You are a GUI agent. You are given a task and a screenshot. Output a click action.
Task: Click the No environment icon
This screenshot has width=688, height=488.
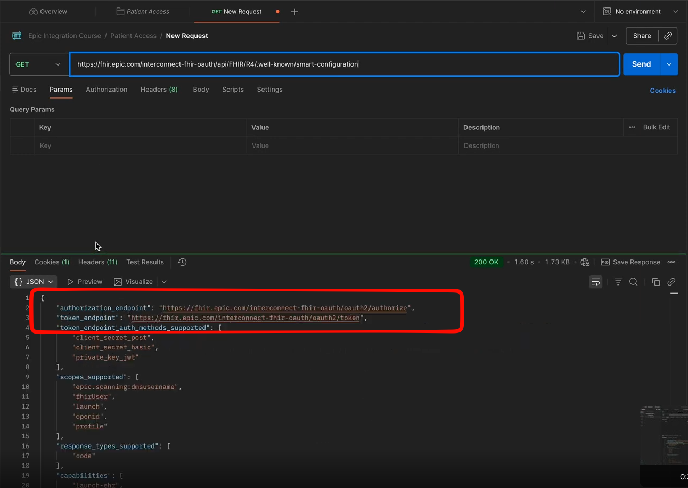click(x=607, y=11)
